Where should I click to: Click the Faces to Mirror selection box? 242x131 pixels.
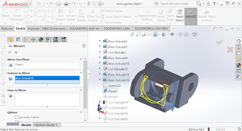[47, 99]
